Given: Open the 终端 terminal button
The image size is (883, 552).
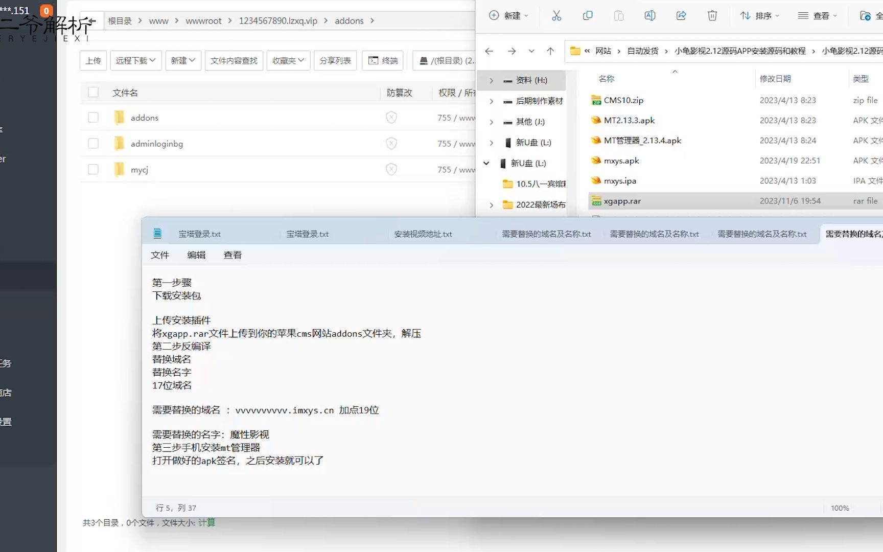Looking at the screenshot, I should tap(383, 60).
